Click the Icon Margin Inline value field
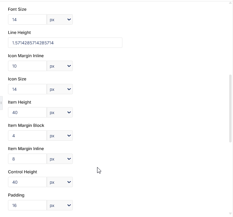The image size is (233, 217). point(27,66)
